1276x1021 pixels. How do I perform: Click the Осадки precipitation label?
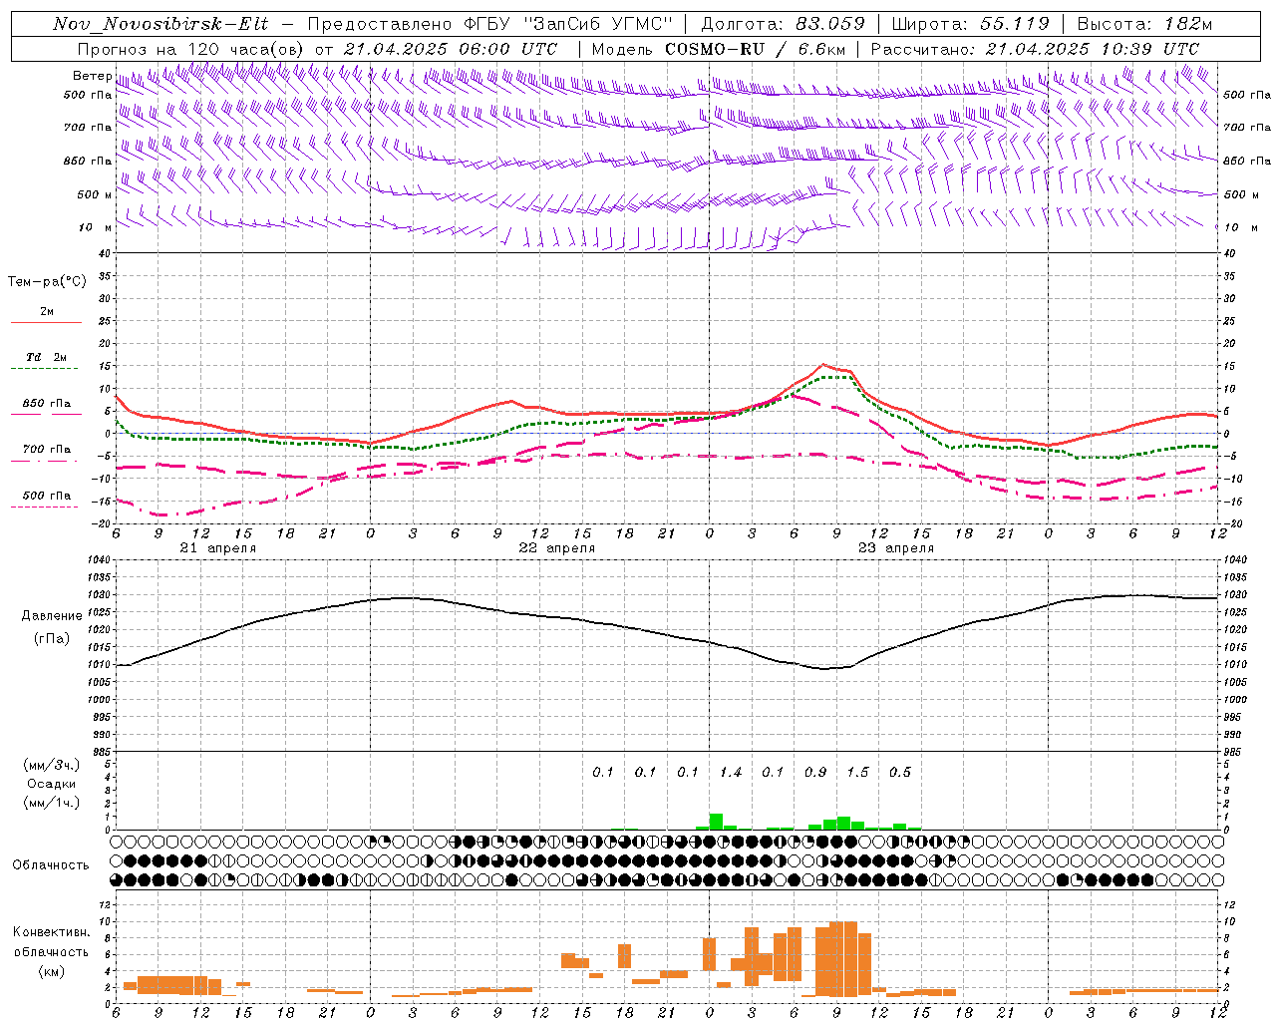pyautogui.click(x=51, y=784)
